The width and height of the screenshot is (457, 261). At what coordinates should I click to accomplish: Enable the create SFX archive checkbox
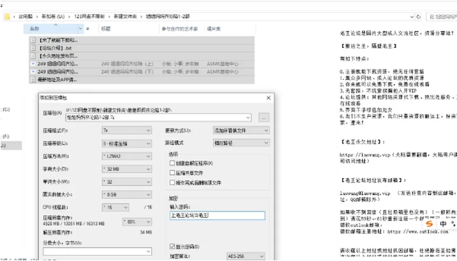coord(172,163)
